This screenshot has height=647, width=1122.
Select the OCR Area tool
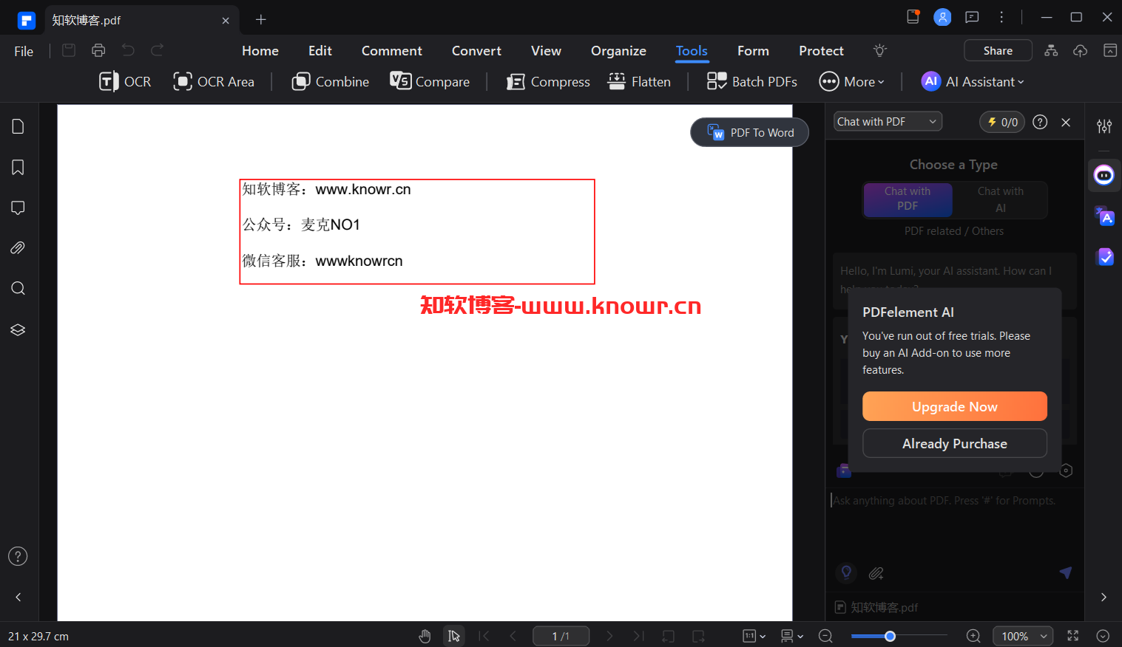[214, 81]
